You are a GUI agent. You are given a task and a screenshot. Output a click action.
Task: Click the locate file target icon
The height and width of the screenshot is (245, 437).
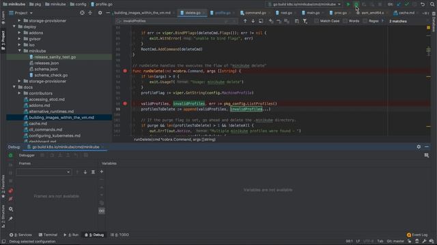(82, 13)
